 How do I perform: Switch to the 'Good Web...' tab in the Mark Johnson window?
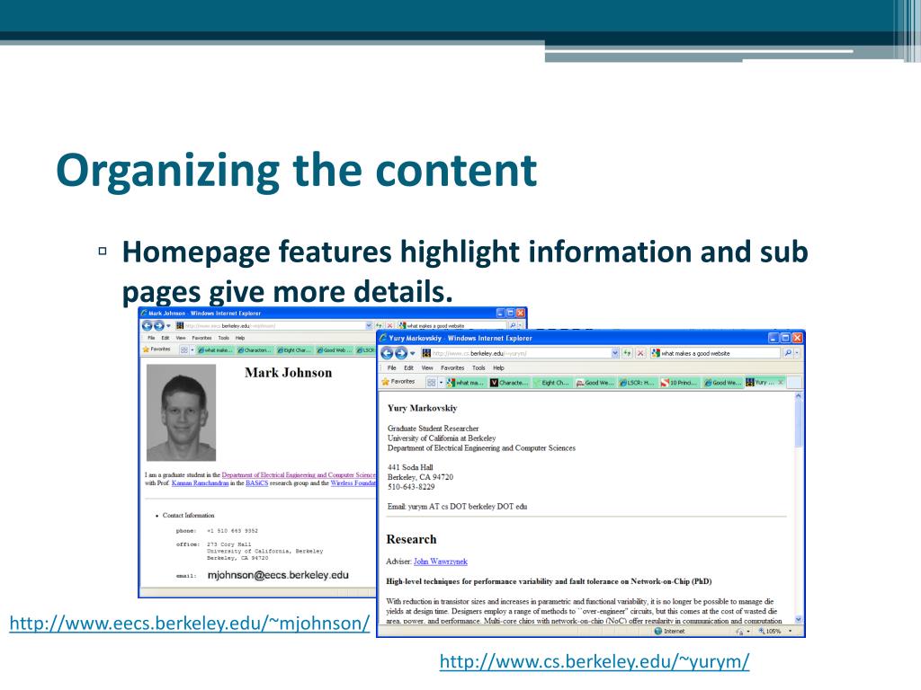pos(335,349)
